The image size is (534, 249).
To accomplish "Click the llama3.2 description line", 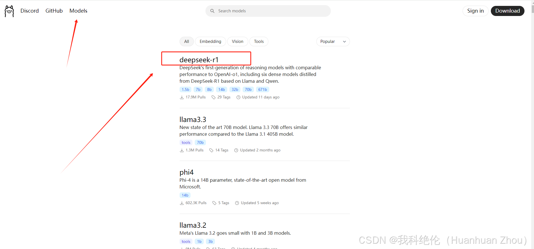I will 235,233.
